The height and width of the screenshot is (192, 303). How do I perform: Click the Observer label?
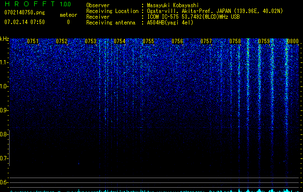coord(98,5)
